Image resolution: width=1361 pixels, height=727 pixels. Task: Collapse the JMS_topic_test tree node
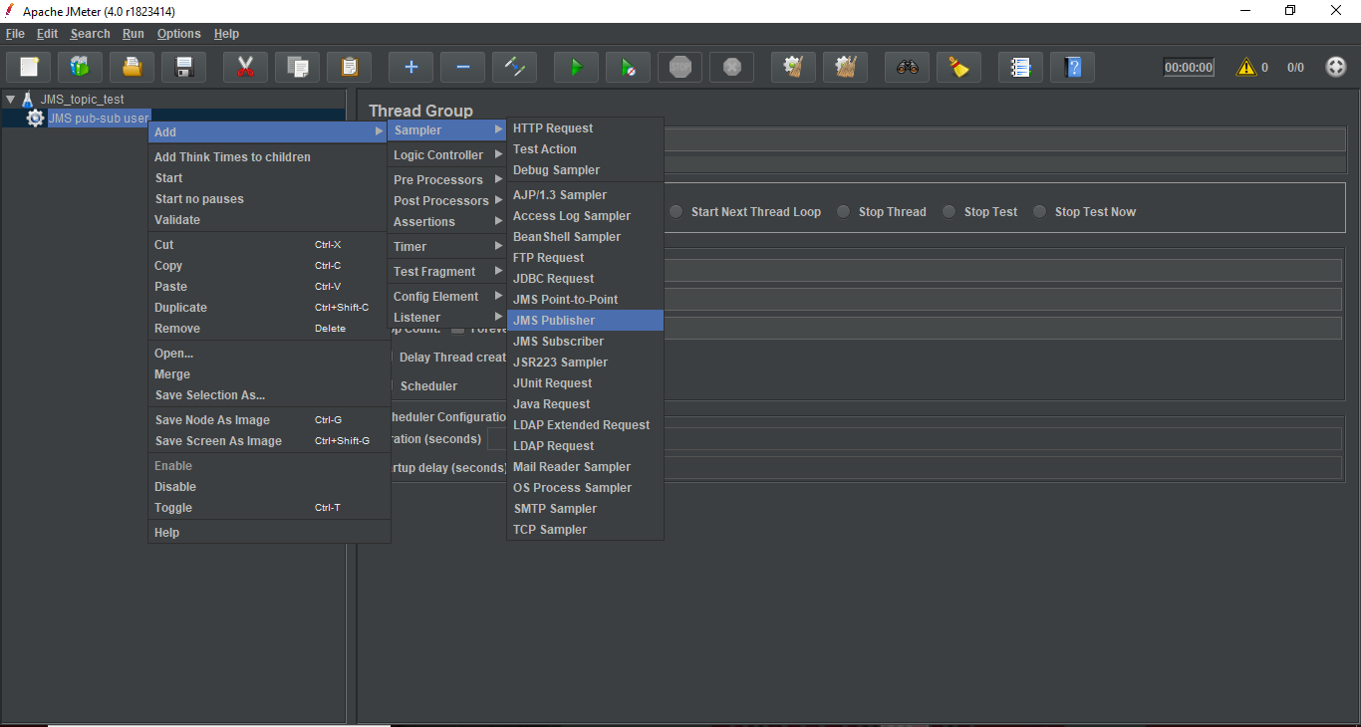coord(11,100)
